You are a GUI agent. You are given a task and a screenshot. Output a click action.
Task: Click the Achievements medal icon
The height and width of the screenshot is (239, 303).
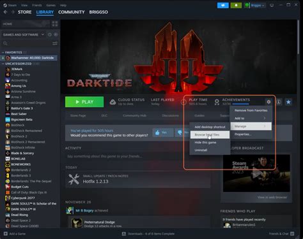coord(217,102)
